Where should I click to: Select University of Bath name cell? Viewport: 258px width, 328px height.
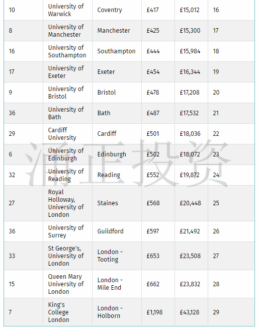click(x=67, y=113)
